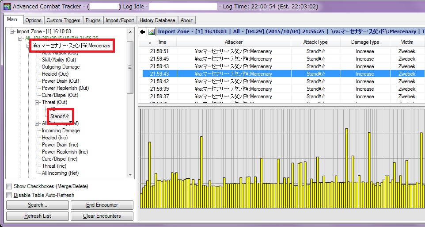The image size is (425, 227).
Task: Expand the All Outgoing (Ref) node
Action: point(37,123)
